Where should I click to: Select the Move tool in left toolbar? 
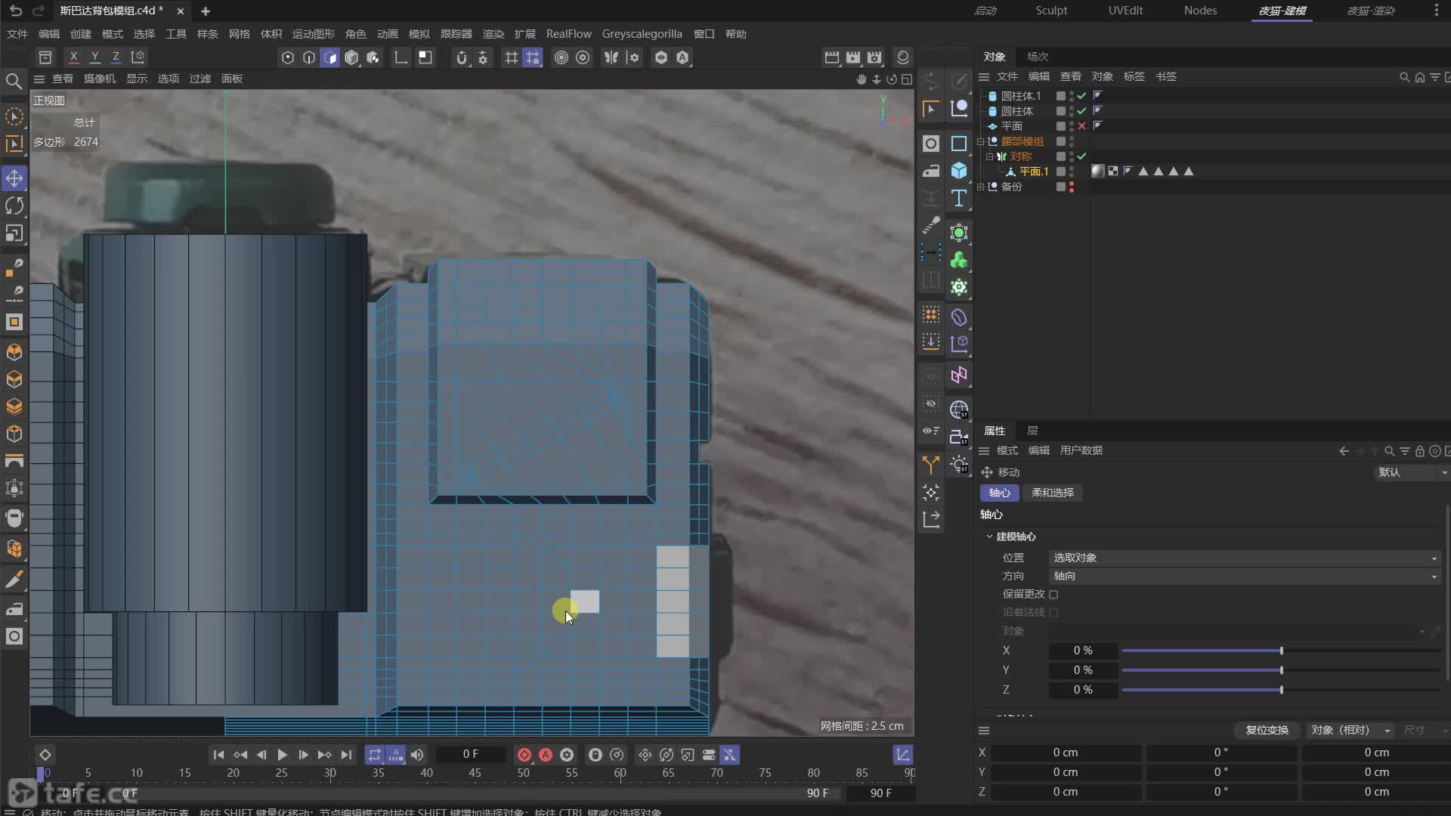pyautogui.click(x=14, y=178)
